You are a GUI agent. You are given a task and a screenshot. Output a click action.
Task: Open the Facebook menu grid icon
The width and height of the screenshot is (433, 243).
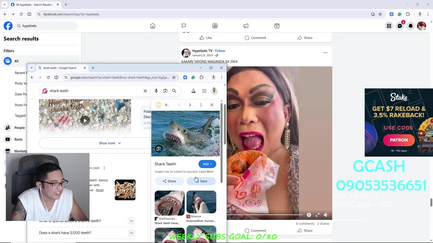click(x=389, y=26)
